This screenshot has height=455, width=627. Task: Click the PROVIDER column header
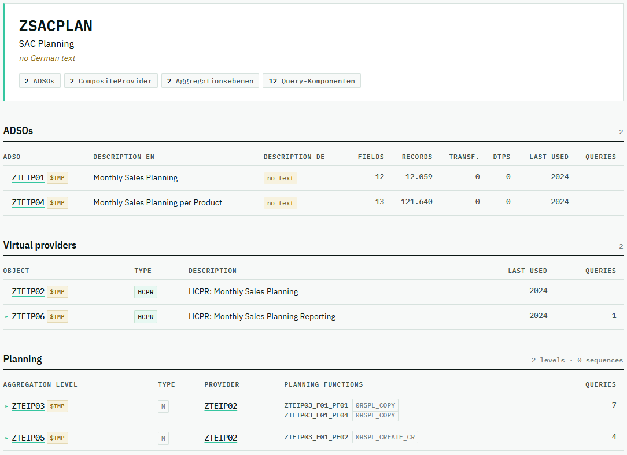[222, 384]
